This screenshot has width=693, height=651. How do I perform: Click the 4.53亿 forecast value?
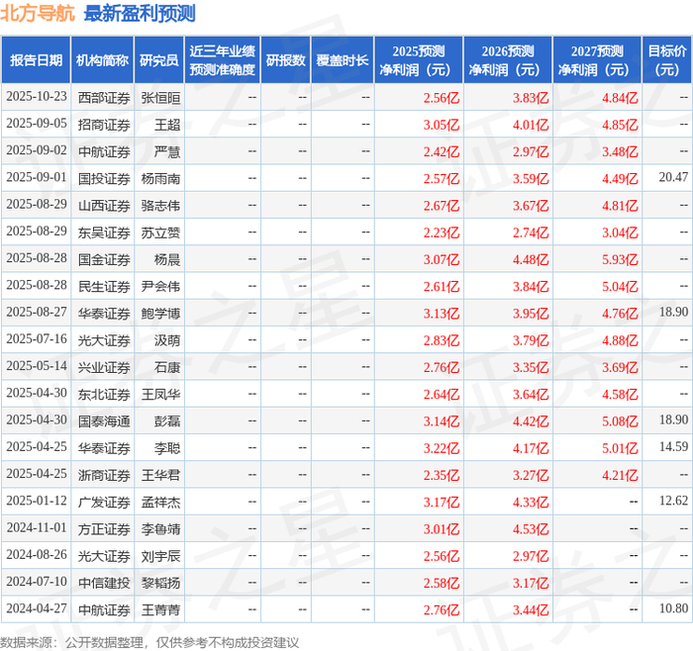(x=531, y=528)
